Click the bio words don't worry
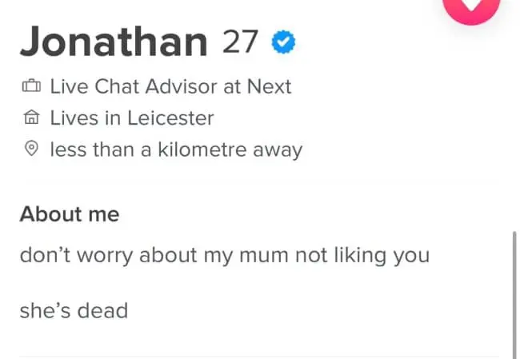Screen dimensions: 520x359 [x=77, y=256]
